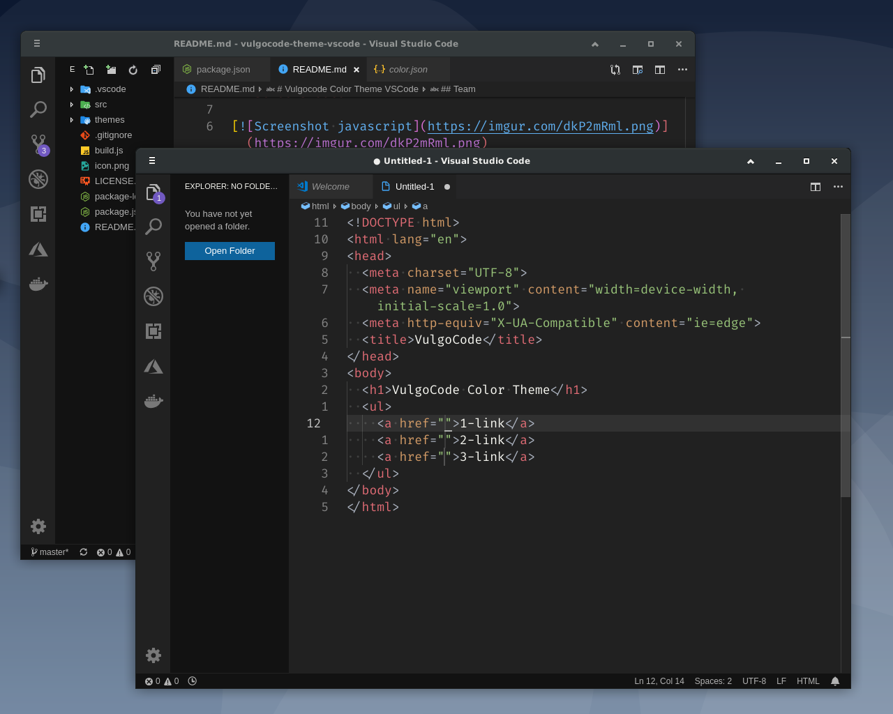Click New File icon in back window explorer
This screenshot has height=714, width=893.
(89, 70)
